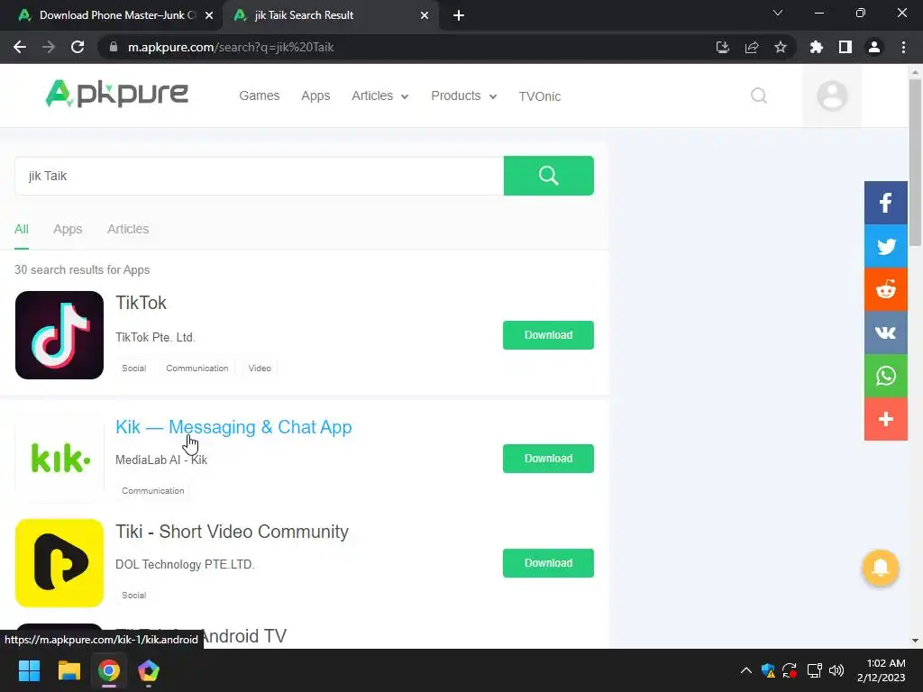Click the page vertical scrollbar
Screen dimensions: 923x692
click(915, 162)
